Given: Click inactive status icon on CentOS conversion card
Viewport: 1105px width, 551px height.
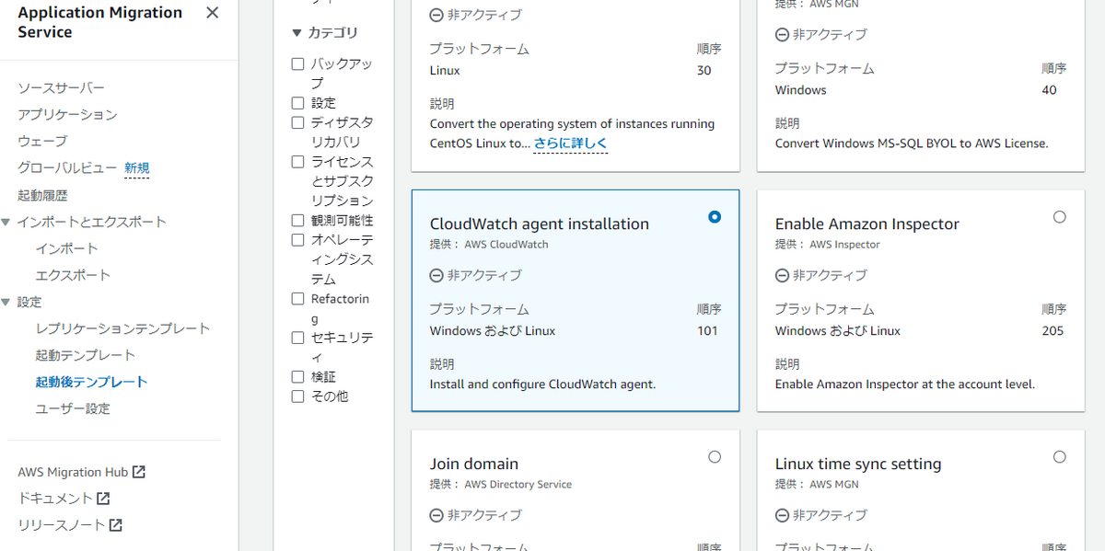Looking at the screenshot, I should [436, 15].
